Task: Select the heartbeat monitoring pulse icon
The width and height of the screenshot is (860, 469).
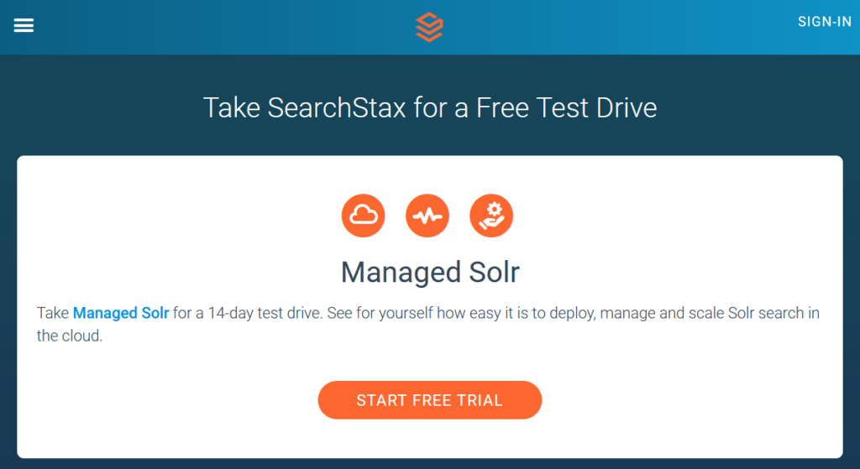Action: point(427,216)
